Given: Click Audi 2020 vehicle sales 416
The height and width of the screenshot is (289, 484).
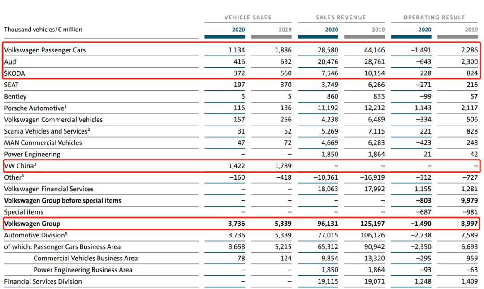Looking at the screenshot, I should 239,62.
